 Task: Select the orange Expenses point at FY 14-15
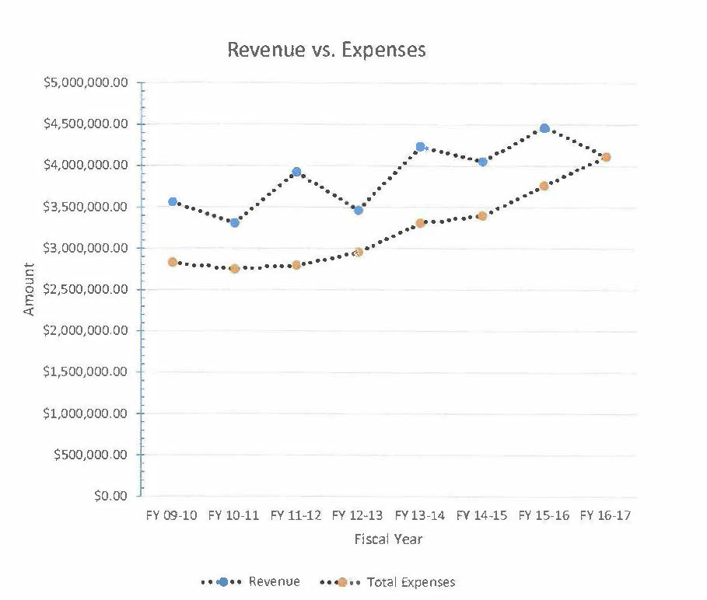[x=482, y=216]
